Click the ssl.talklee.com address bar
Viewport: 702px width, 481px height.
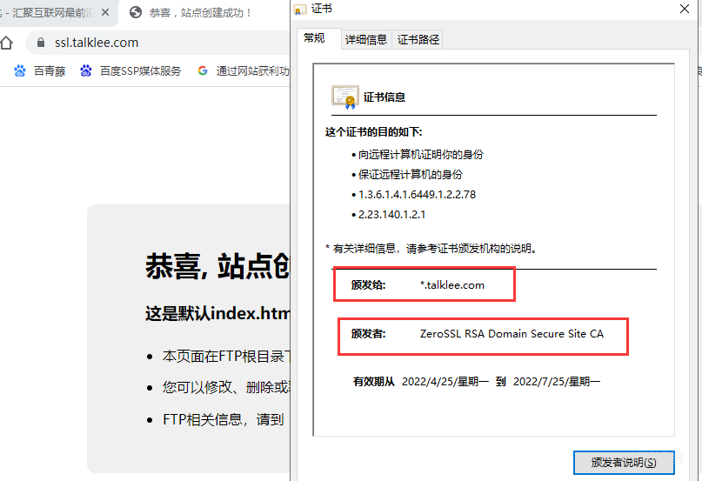[x=157, y=43]
